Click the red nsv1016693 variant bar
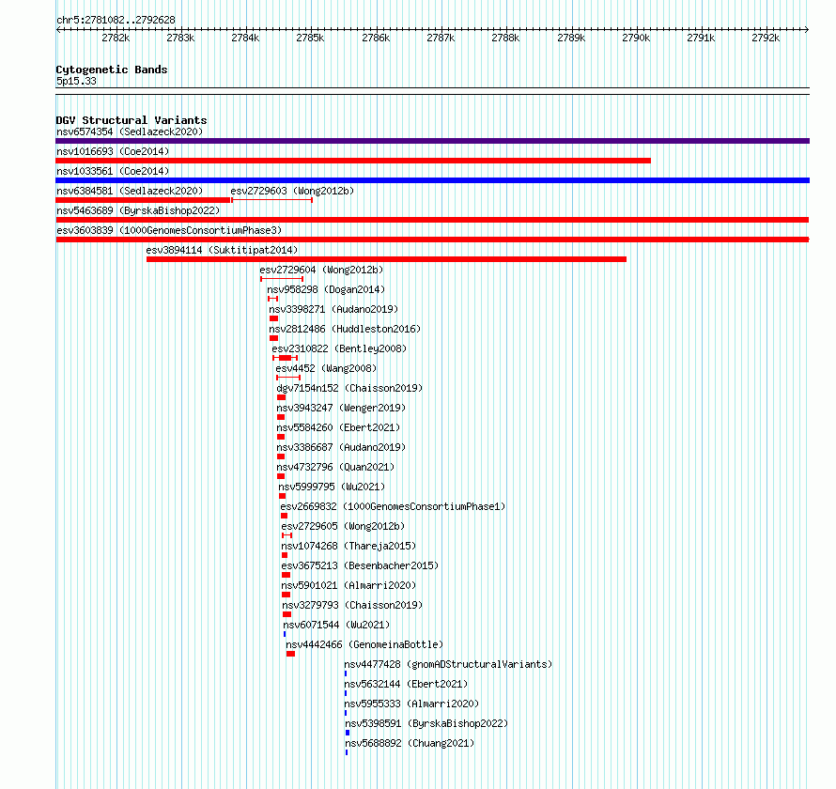Viewport: 836px width, 789px height. coord(353,161)
